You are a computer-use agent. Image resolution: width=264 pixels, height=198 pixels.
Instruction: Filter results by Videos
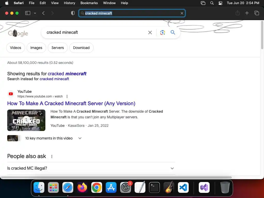(15, 48)
